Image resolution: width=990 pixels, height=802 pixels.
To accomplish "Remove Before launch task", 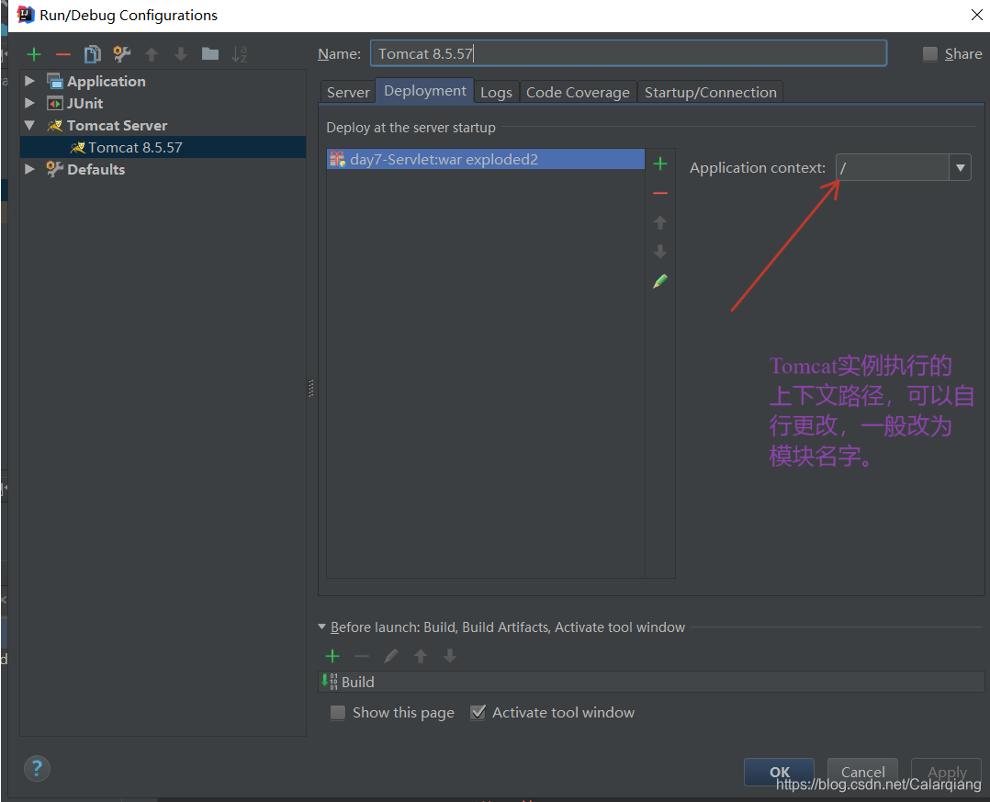I will pos(362,656).
